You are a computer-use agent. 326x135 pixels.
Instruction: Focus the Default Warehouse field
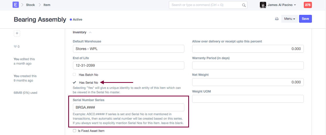[x=128, y=49]
